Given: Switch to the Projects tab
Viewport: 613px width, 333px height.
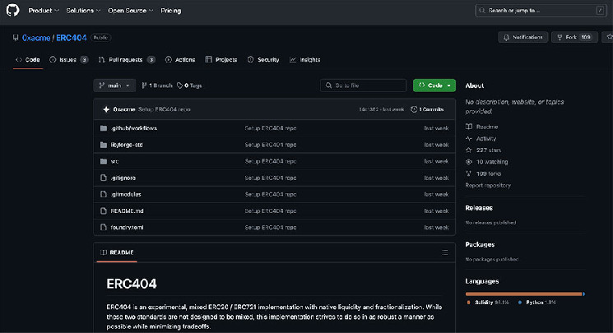Looking at the screenshot, I should click(x=221, y=60).
